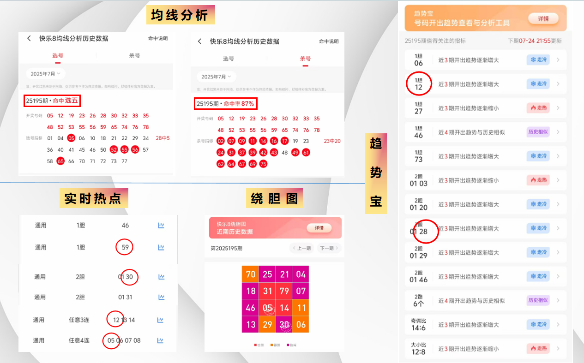The height and width of the screenshot is (363, 584).
Task: Click chart icon in the 01 30 row
Action: pos(161,277)
